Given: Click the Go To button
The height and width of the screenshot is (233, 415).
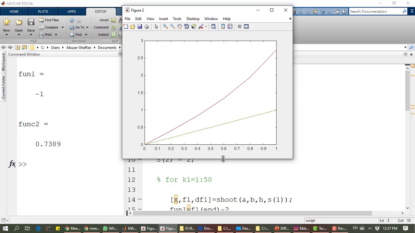Looking at the screenshot, I should 77,28.
